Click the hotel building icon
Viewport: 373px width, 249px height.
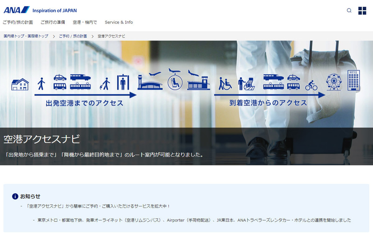[354, 80]
